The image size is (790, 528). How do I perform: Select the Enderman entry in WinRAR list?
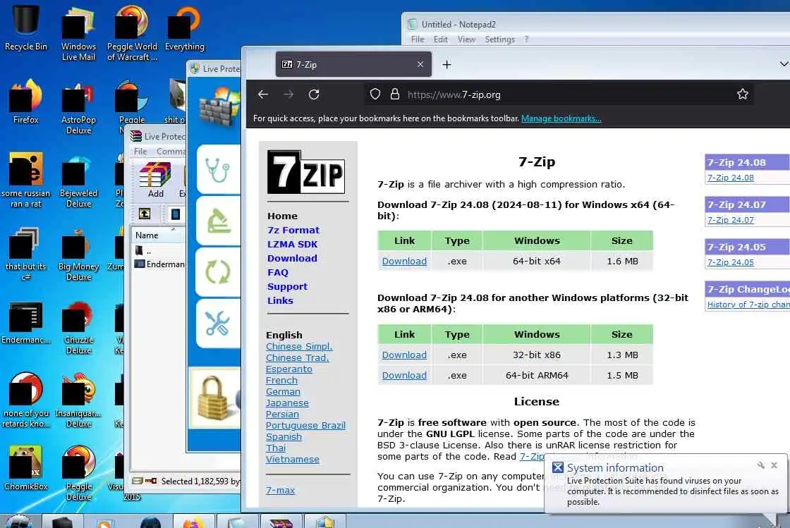[x=159, y=264]
